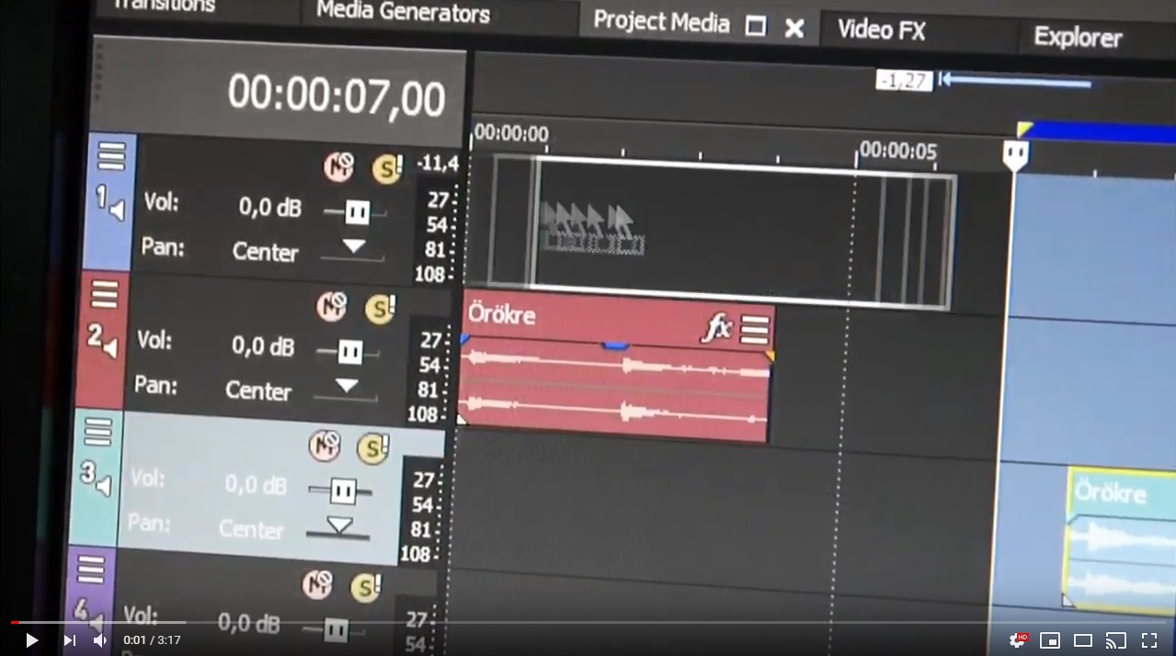This screenshot has width=1176, height=656.
Task: Click track 2 number expander arrow
Action: click(109, 349)
